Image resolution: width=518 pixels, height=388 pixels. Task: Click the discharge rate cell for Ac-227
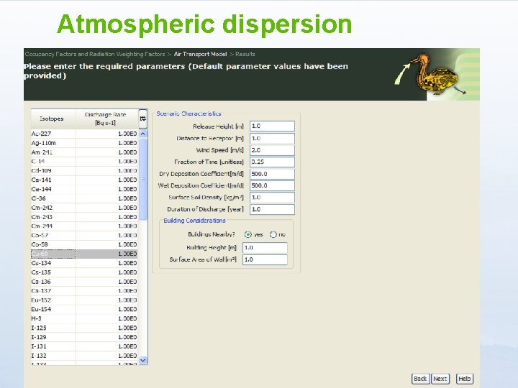(107, 134)
